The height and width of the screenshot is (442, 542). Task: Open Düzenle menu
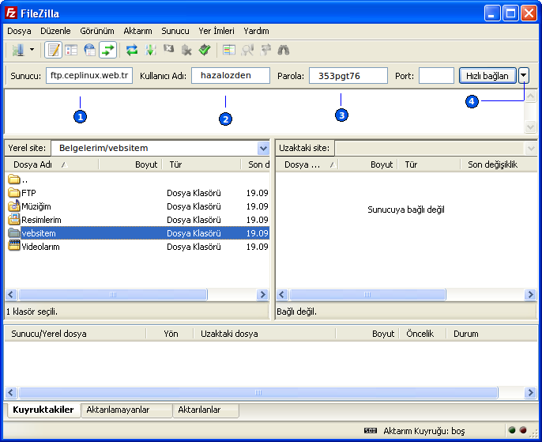pos(55,31)
